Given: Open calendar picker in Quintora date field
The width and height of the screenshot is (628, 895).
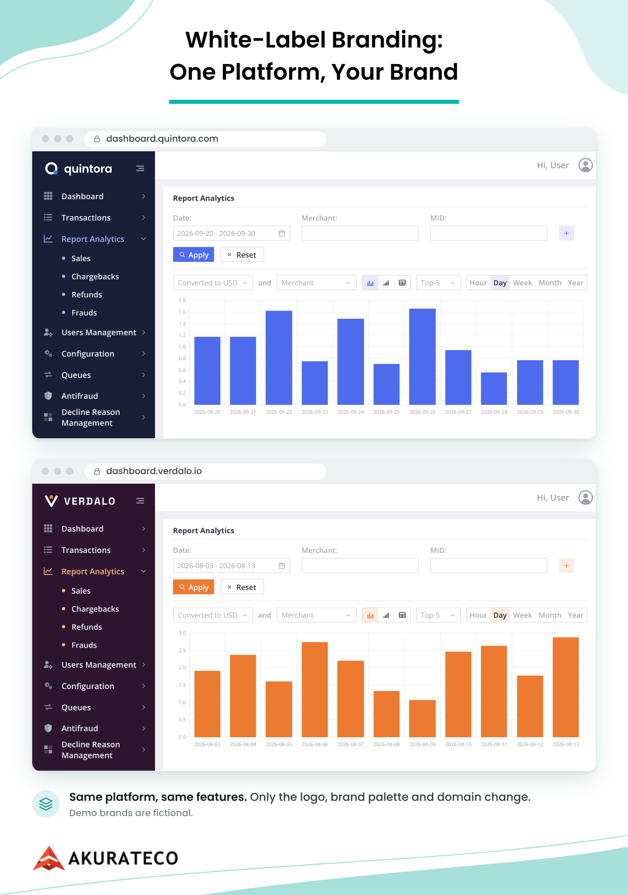Looking at the screenshot, I should click(282, 233).
